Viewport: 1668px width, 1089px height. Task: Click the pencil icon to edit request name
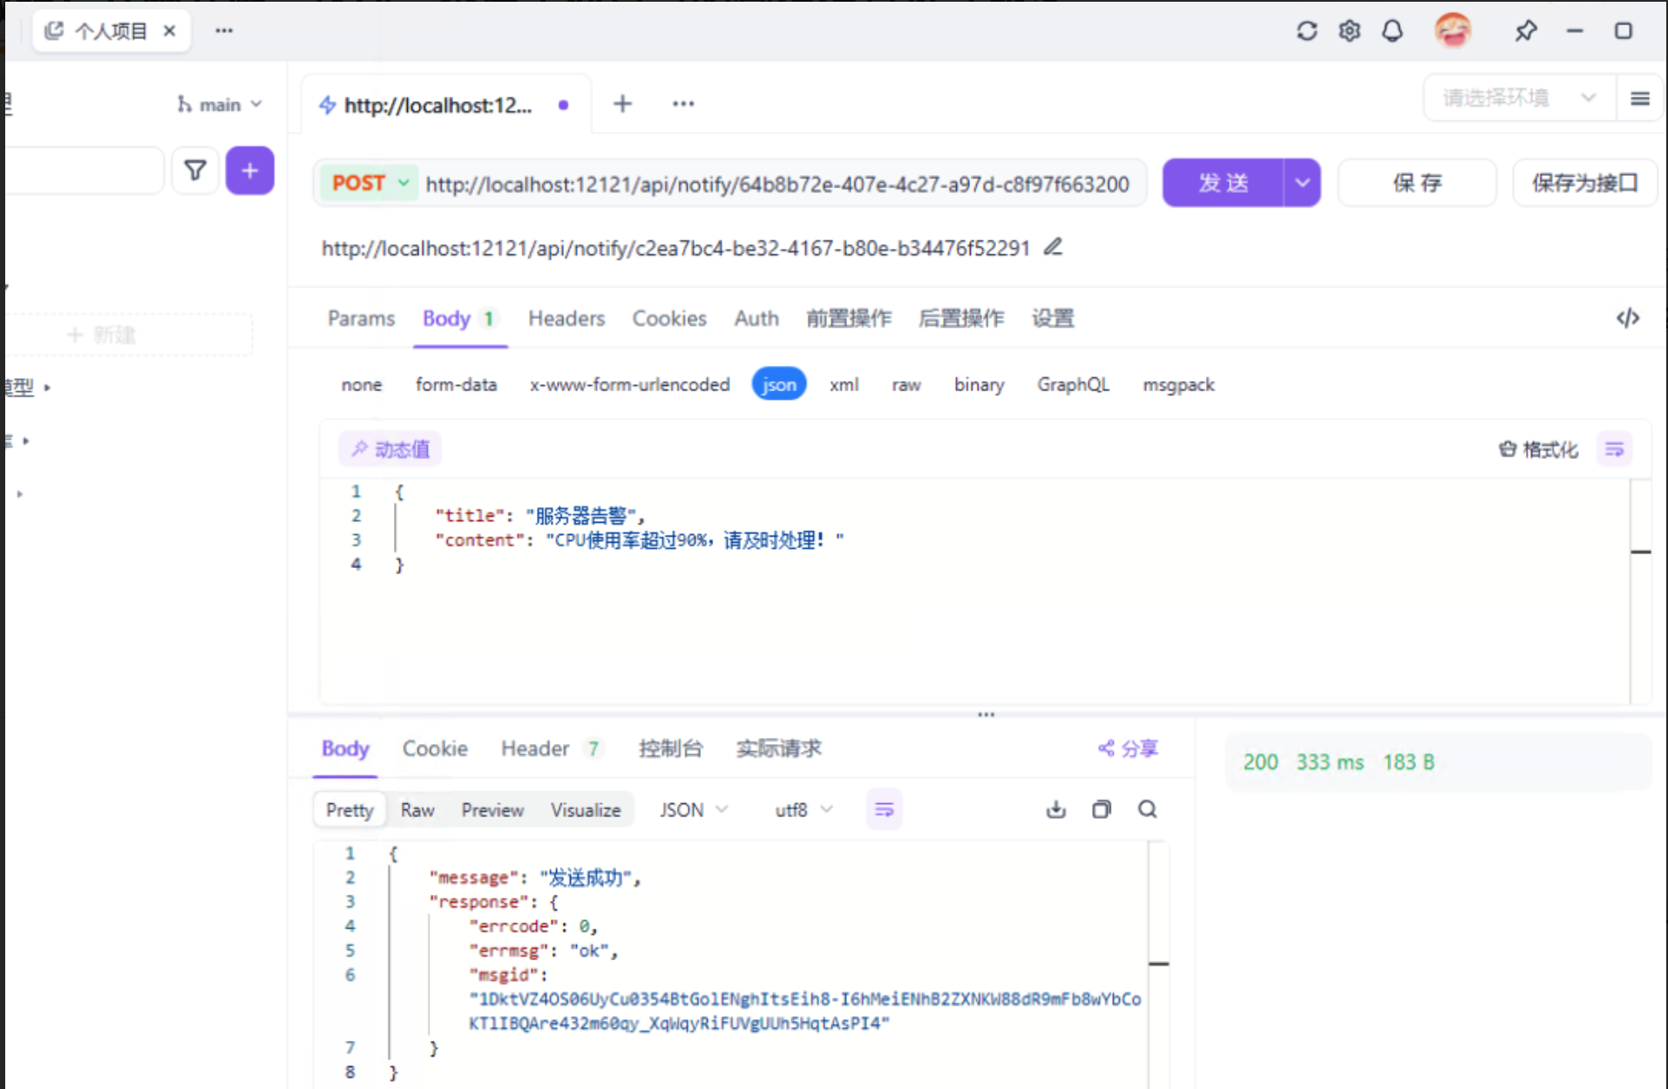pyautogui.click(x=1053, y=247)
